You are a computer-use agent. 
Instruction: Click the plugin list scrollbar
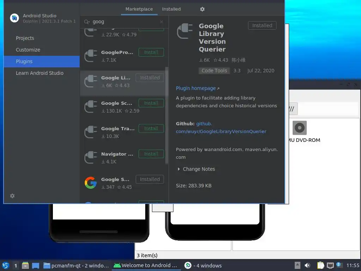pos(167,115)
